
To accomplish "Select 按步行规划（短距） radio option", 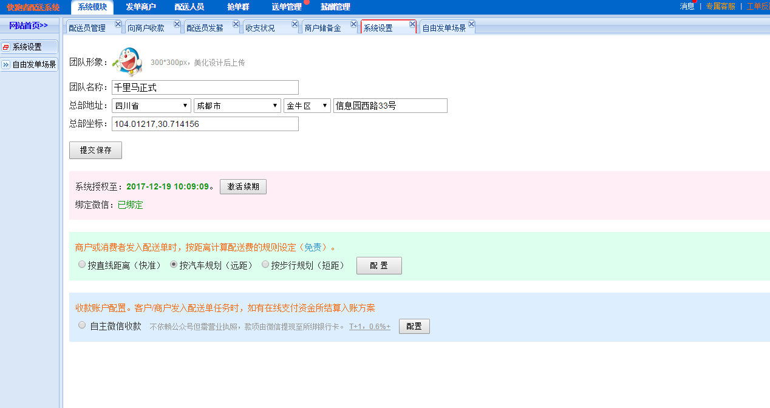I will (265, 265).
